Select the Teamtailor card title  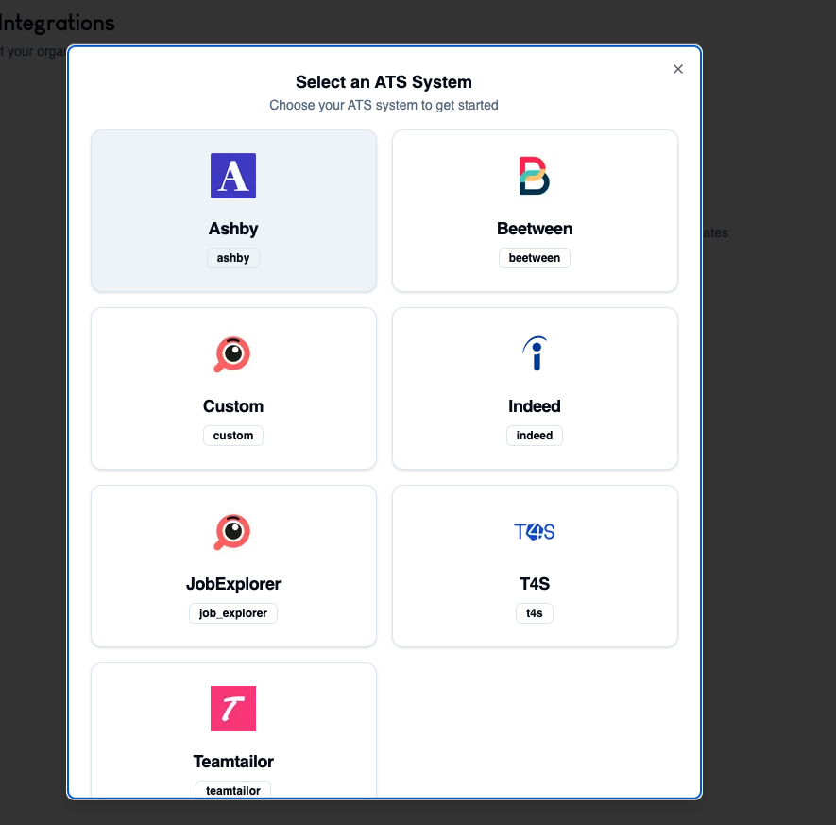click(x=233, y=761)
